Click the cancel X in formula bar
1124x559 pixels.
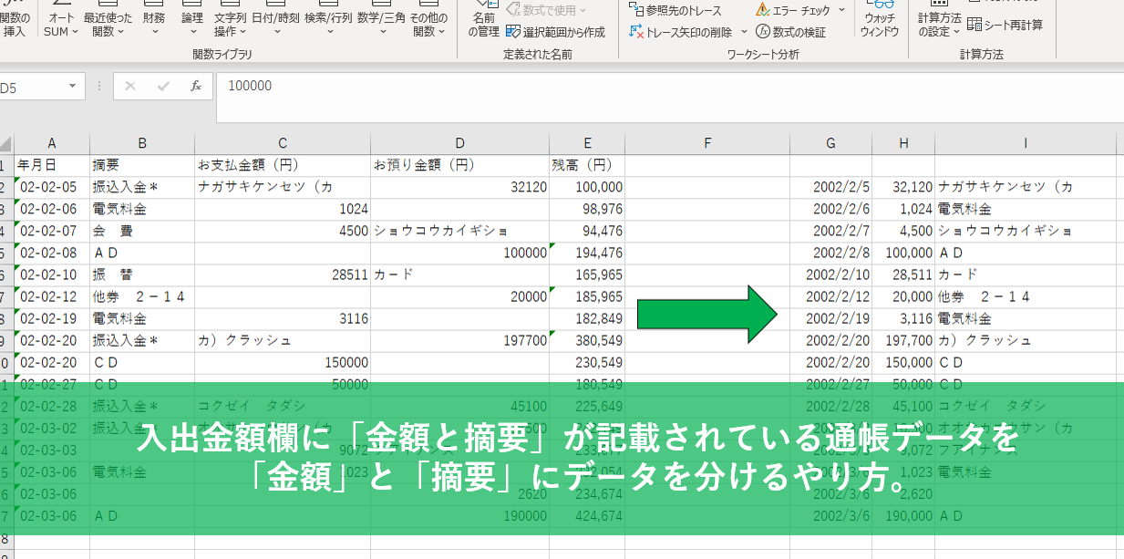[x=130, y=86]
